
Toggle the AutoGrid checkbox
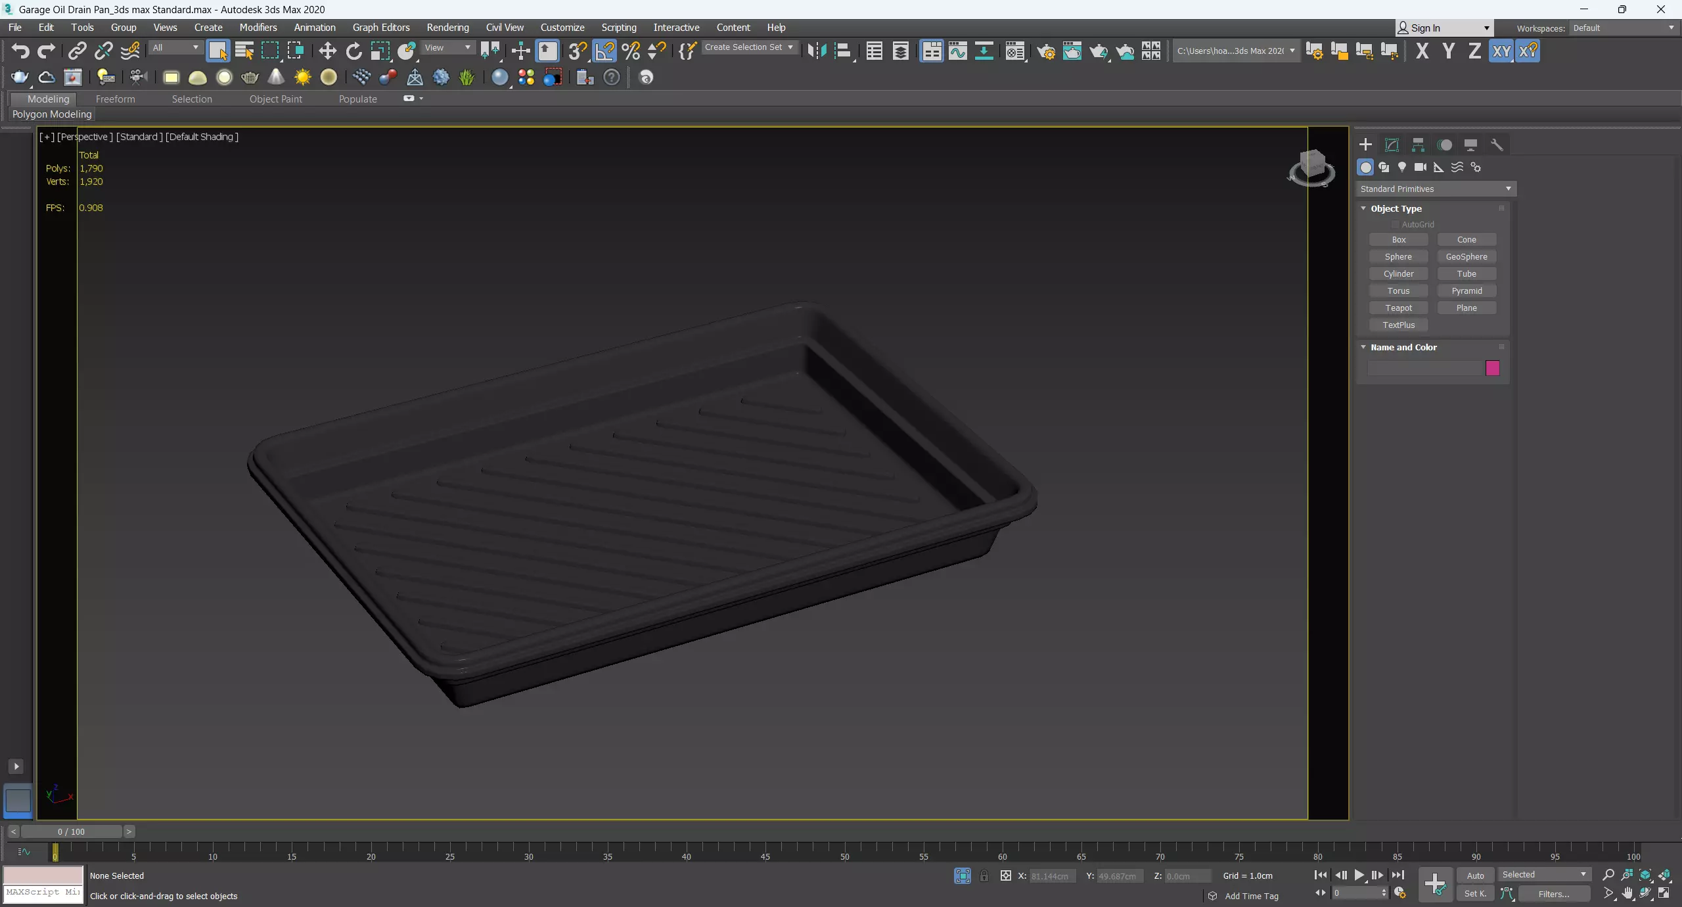(x=1396, y=225)
